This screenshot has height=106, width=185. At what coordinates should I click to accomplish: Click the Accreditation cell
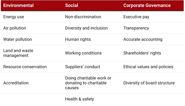pyautogui.click(x=16, y=83)
